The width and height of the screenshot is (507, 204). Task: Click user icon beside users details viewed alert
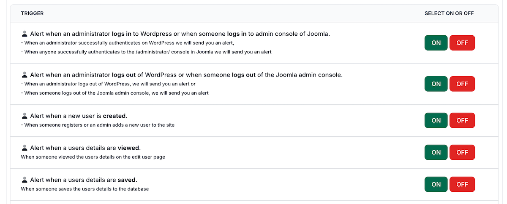coord(25,148)
